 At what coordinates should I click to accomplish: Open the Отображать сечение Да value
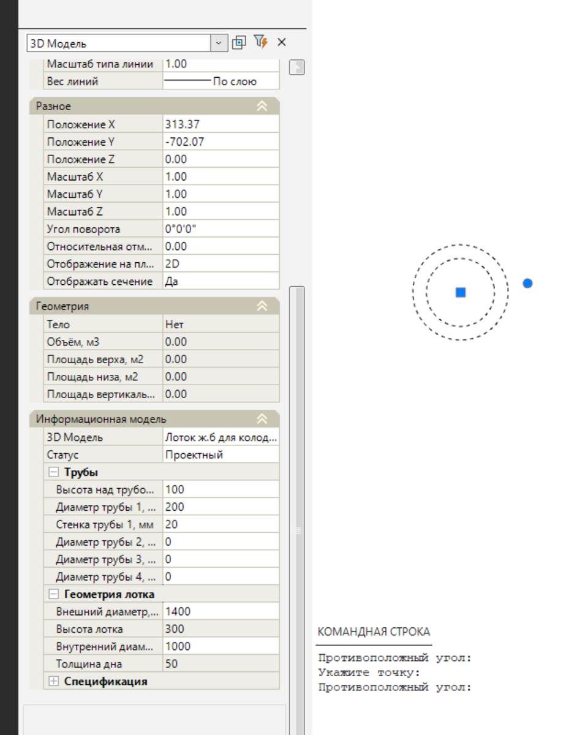[220, 282]
